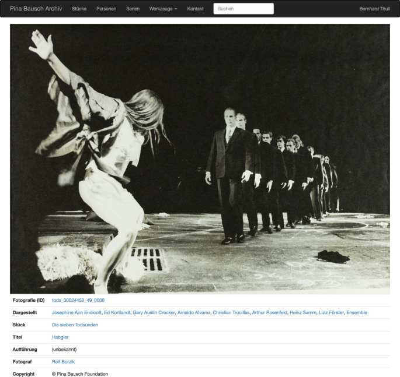Open the Kontakt page

[x=195, y=9]
